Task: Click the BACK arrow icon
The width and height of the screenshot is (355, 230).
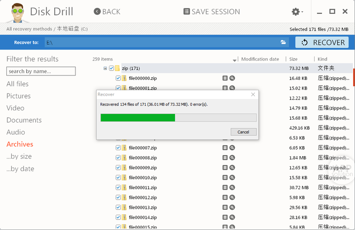Action: click(x=97, y=11)
